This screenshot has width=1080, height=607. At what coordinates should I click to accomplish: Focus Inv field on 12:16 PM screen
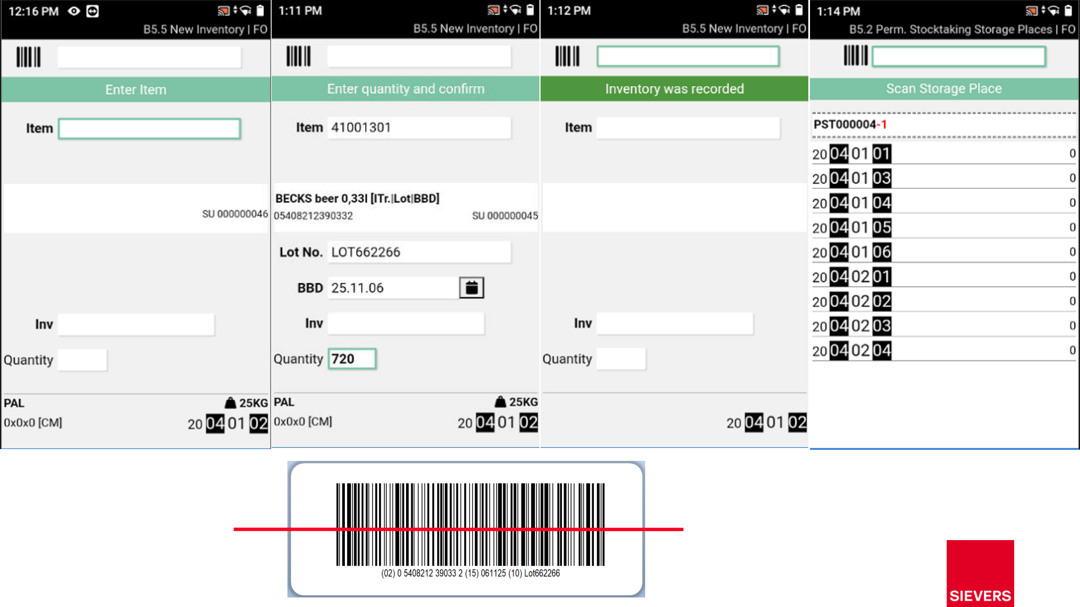136,324
